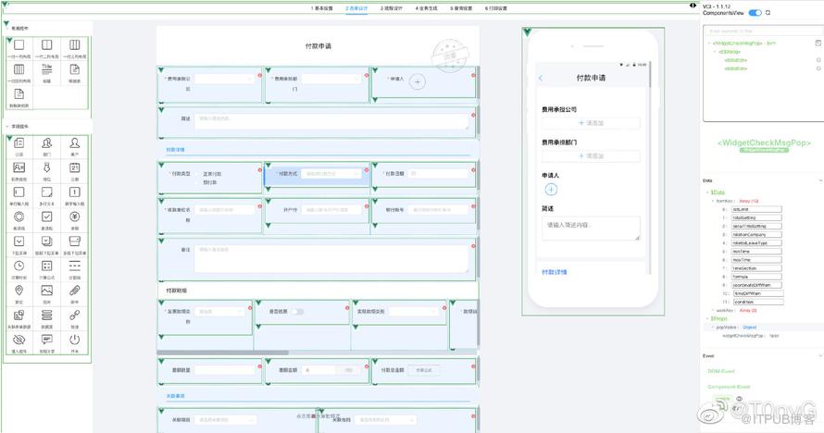Screen dimensions: 824x433
Task: Collapse the field widgets section in left panel
Action: [x=7, y=127]
